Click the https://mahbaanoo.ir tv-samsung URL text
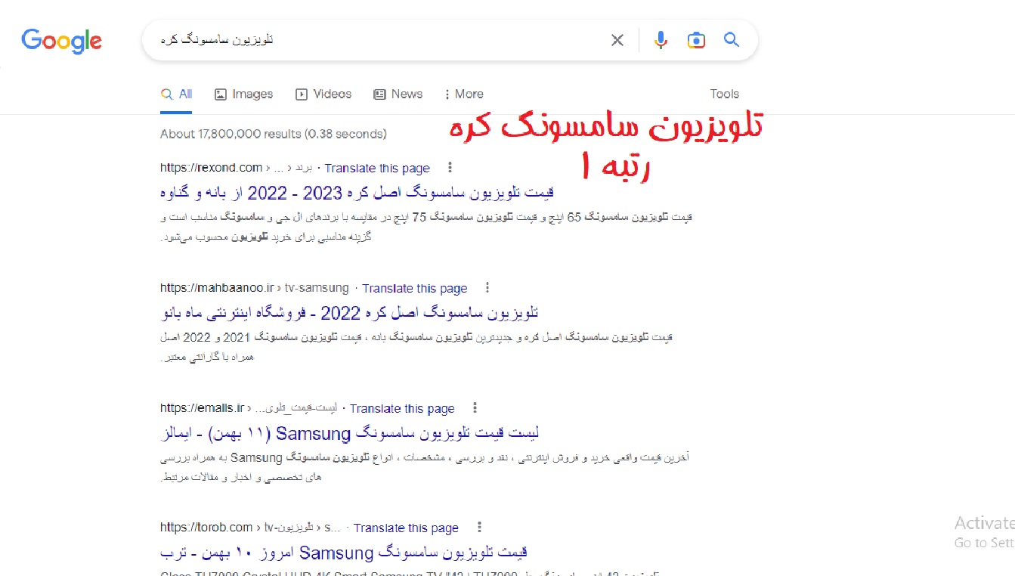The height and width of the screenshot is (576, 1015). click(x=255, y=288)
